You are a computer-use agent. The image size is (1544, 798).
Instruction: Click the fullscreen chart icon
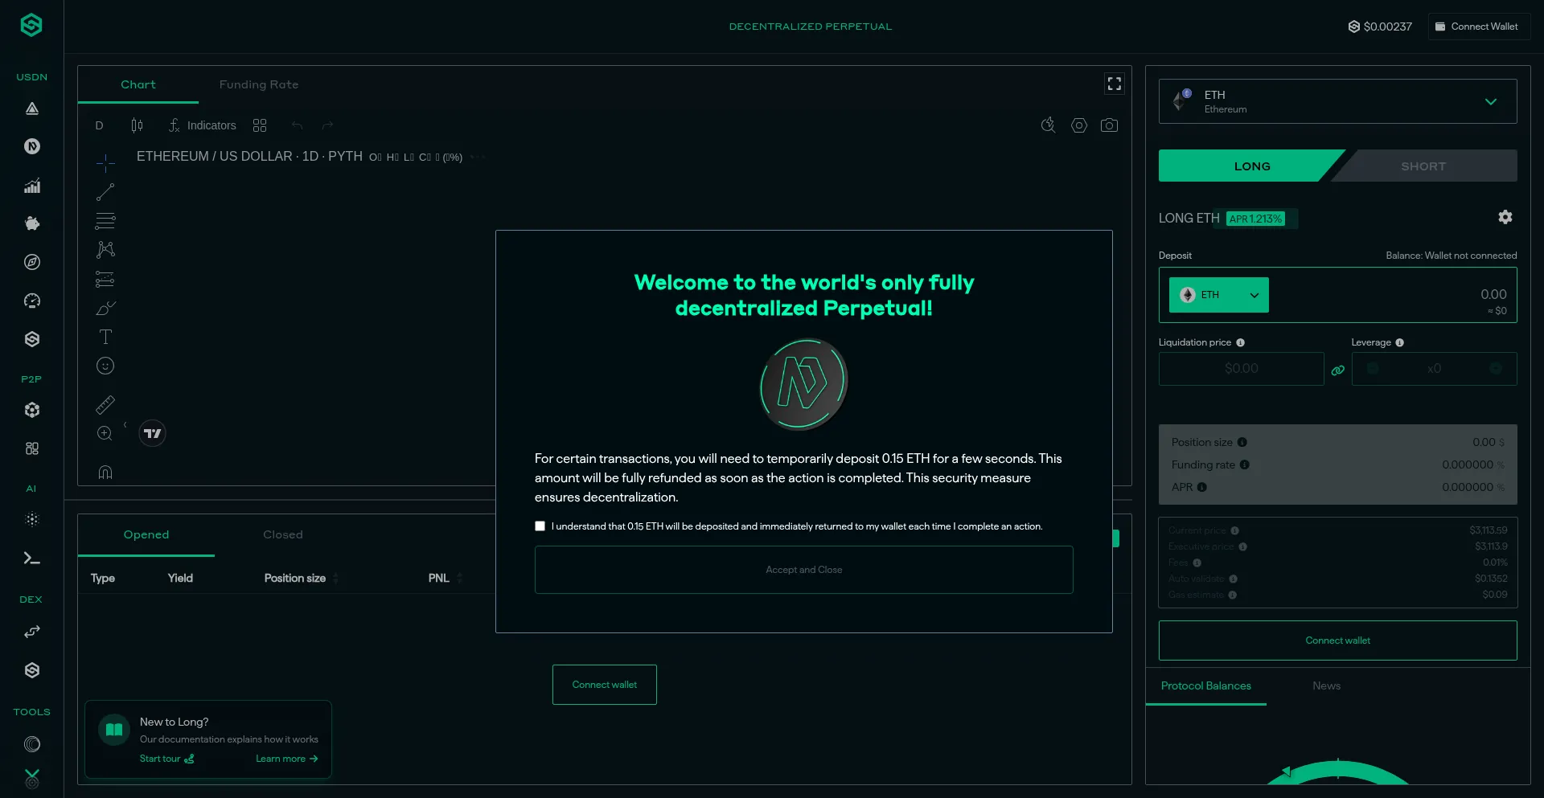pyautogui.click(x=1114, y=84)
